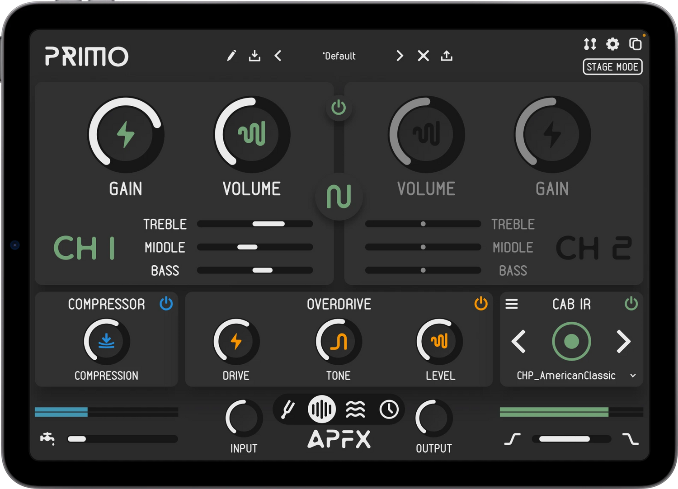Image resolution: width=678 pixels, height=489 pixels.
Task: Click the routing arrows icon
Action: [x=590, y=44]
